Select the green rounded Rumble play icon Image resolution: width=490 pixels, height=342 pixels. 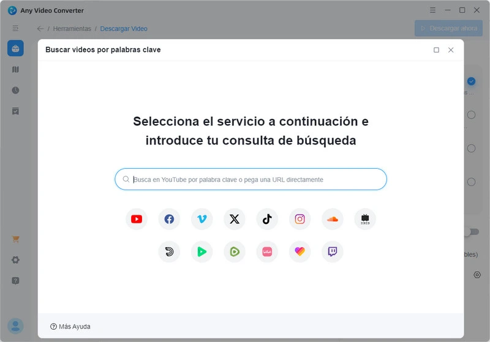tap(235, 251)
